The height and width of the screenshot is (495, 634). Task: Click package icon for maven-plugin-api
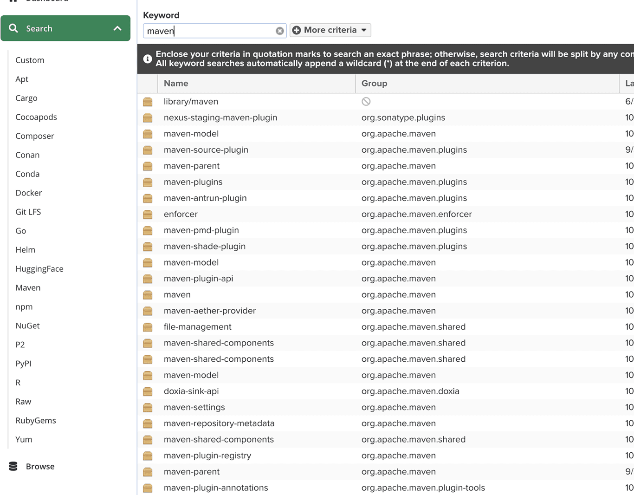148,279
